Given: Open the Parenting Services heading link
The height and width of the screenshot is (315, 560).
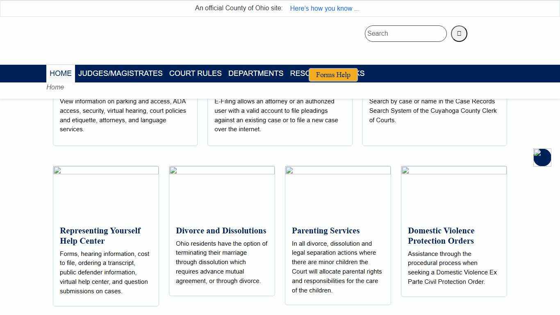Looking at the screenshot, I should 326,231.
